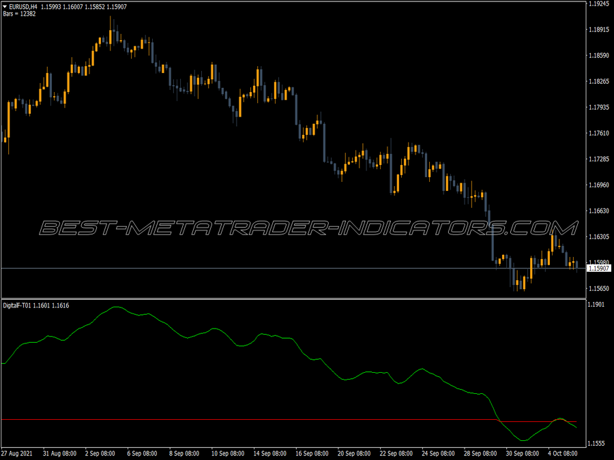Click the 27 Aug 2021 date label
The height and width of the screenshot is (460, 614).
point(17,454)
